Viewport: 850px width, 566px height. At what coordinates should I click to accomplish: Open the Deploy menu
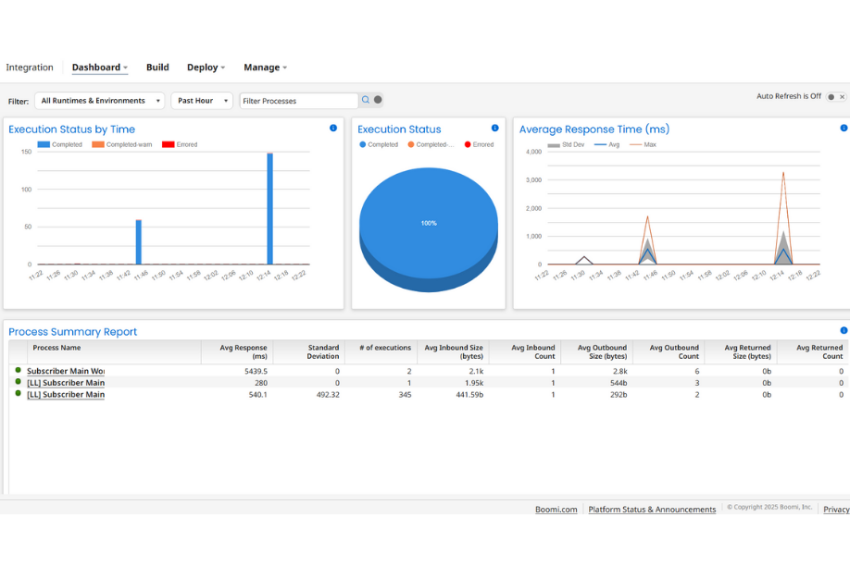tap(205, 67)
